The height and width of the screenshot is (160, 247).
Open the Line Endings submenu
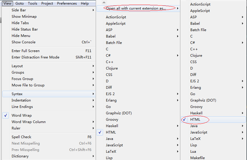(49, 106)
